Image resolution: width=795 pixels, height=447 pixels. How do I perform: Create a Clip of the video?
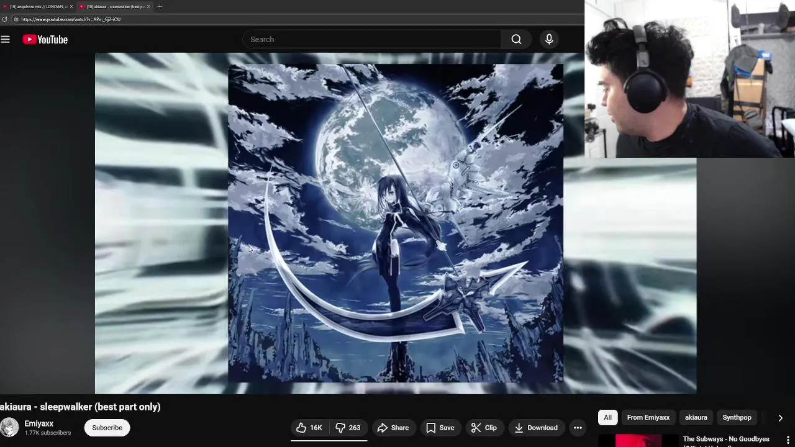[484, 428]
